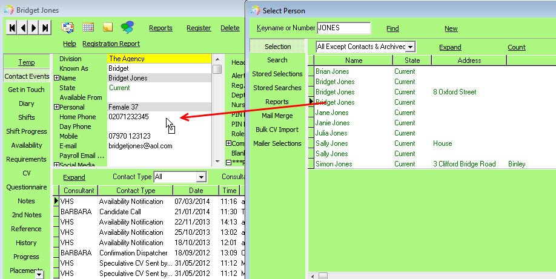This screenshot has height=279, width=556.
Task: Open the Registration Report link
Action: (x=111, y=44)
